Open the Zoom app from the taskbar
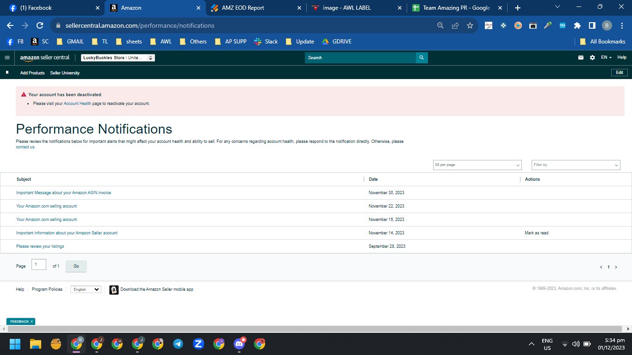Image resolution: width=632 pixels, height=355 pixels. [198, 344]
